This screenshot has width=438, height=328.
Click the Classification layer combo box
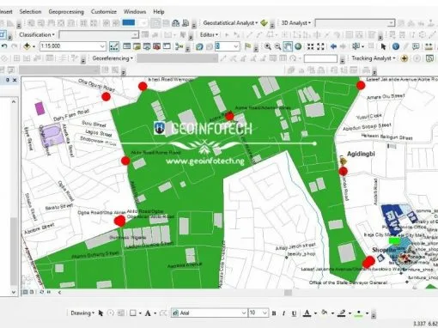pos(99,34)
